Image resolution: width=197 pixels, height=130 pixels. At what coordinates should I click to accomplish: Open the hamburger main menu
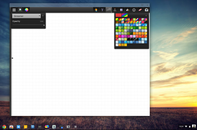coord(14,10)
